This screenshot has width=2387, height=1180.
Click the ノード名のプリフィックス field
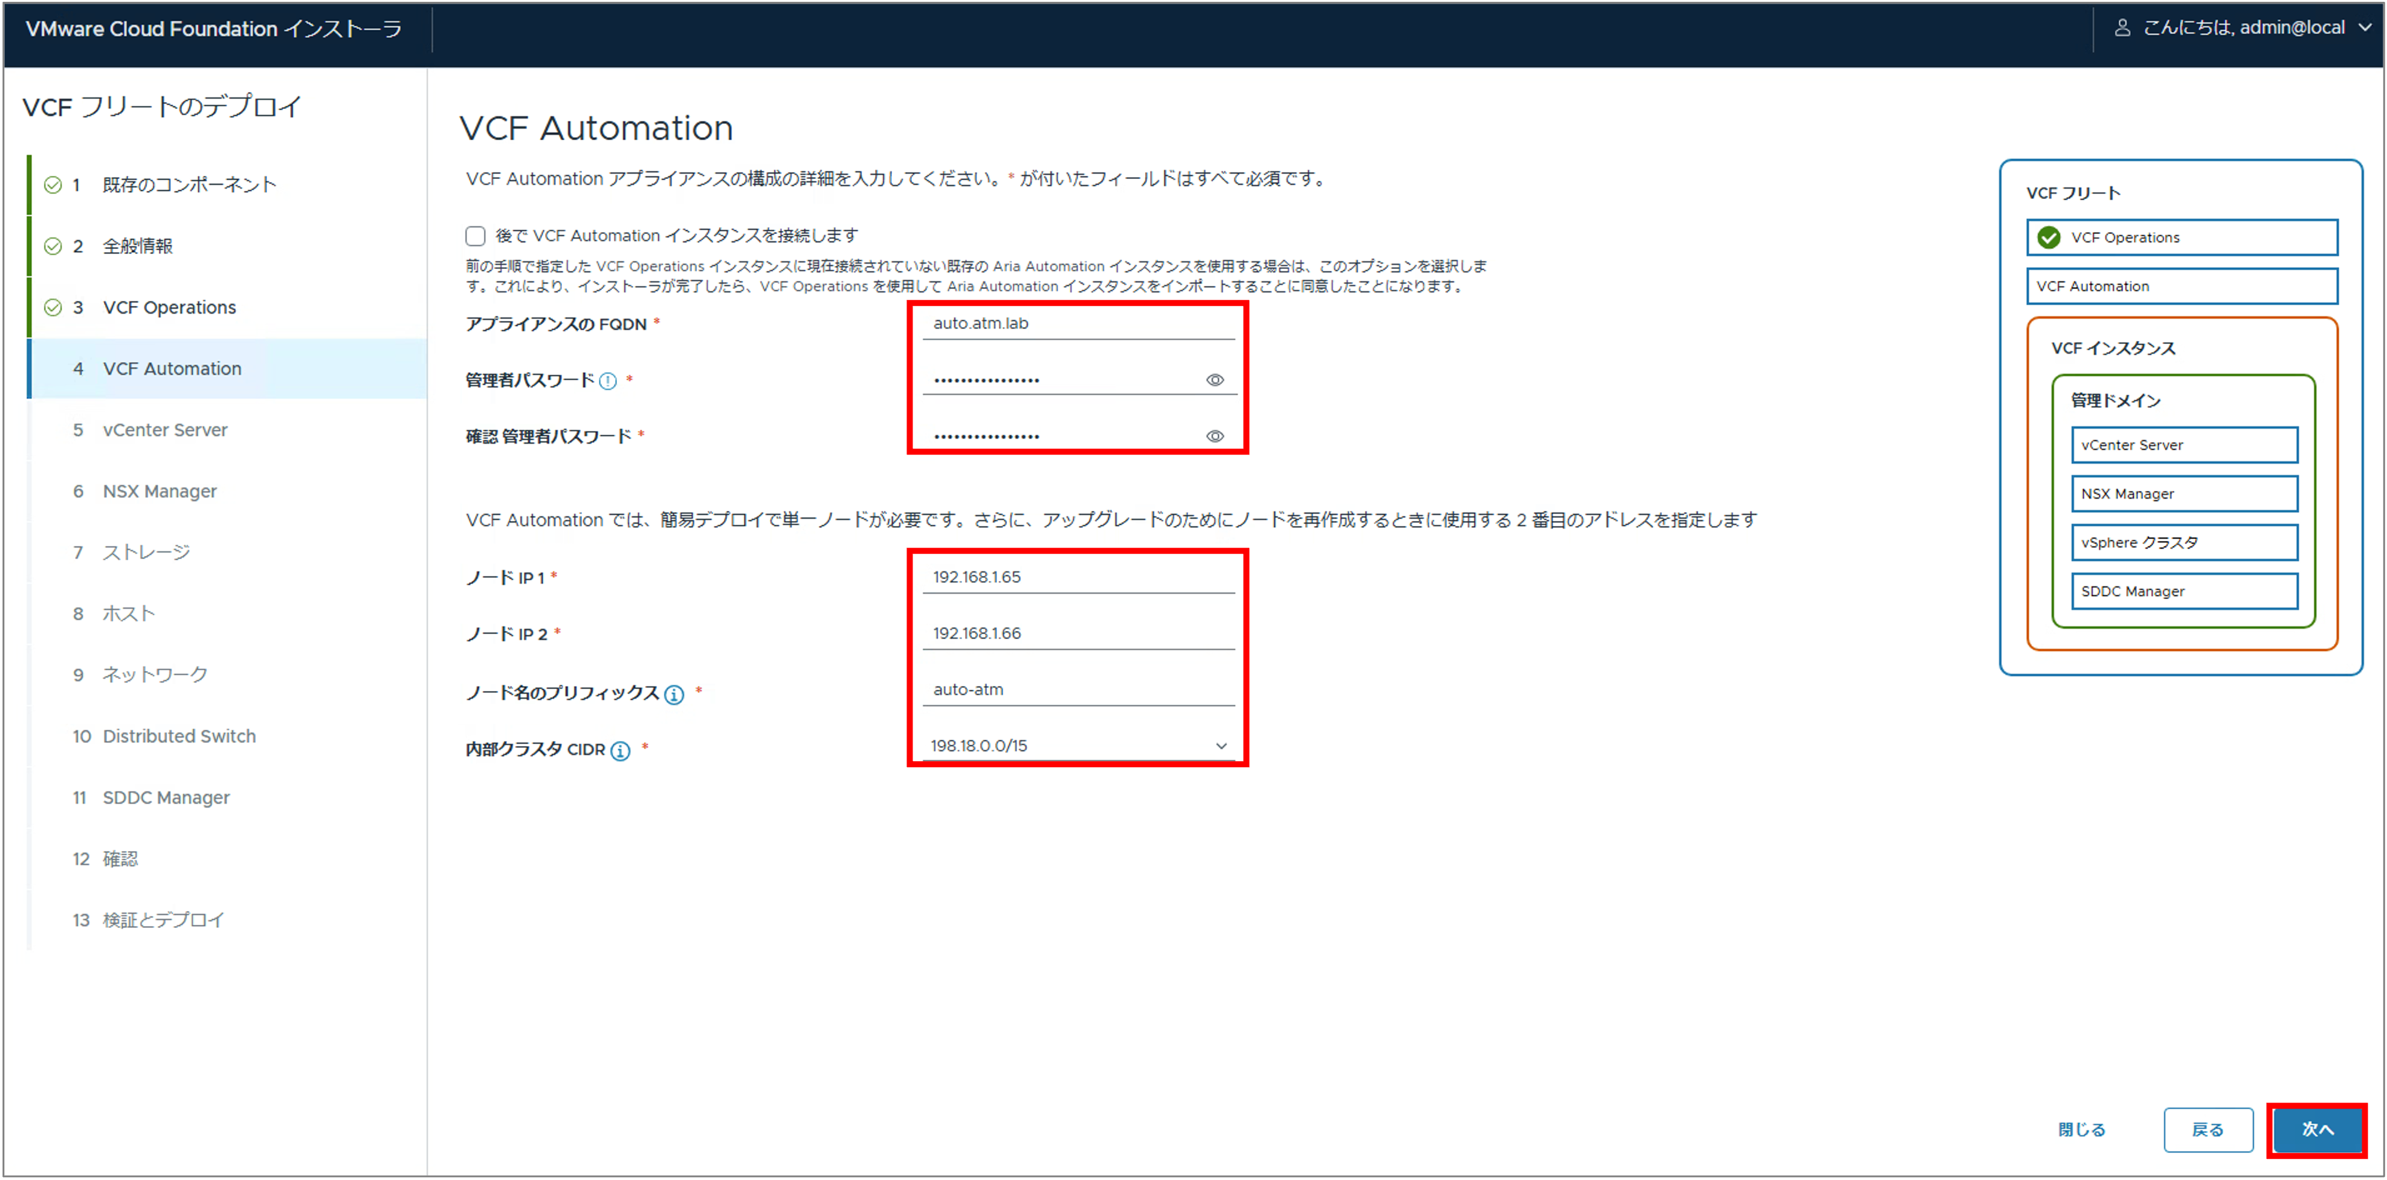[x=1079, y=690]
